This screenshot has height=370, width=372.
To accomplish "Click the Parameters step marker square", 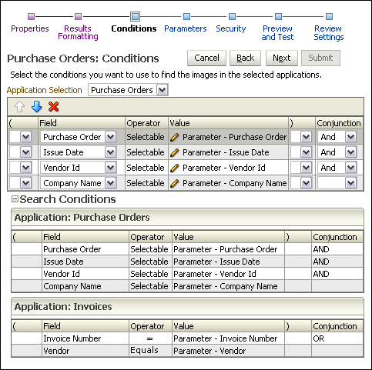I will 186,17.
